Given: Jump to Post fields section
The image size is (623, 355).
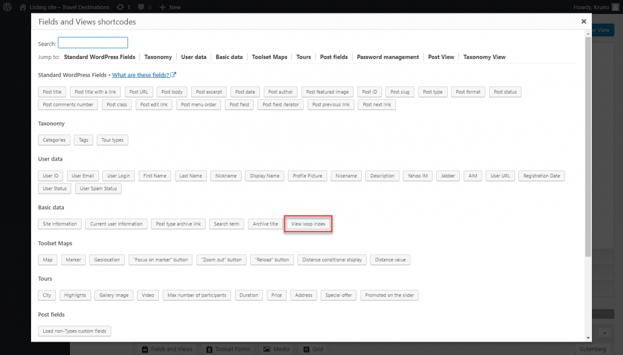Looking at the screenshot, I should [334, 57].
